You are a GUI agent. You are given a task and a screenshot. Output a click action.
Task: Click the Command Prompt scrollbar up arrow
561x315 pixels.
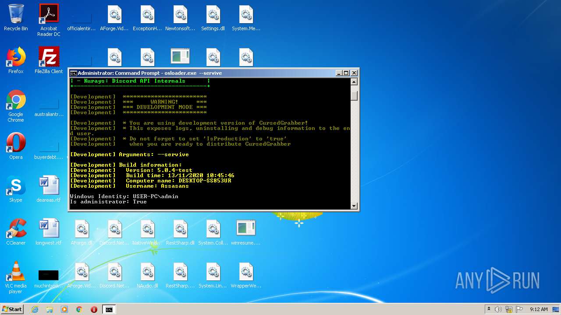[x=354, y=81]
